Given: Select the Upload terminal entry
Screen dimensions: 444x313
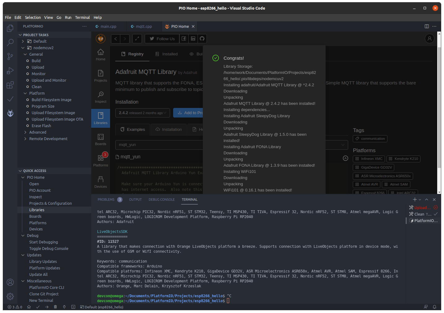Looking at the screenshot, I should pos(423,208).
